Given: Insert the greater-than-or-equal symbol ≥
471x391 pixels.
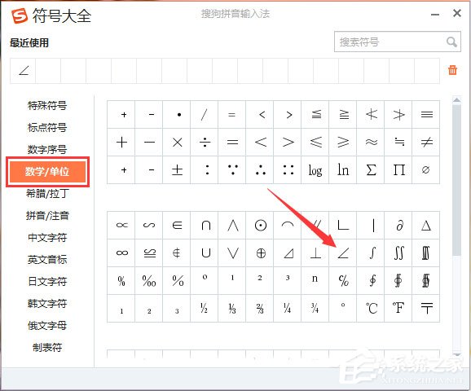Looking at the screenshot, I should pyautogui.click(x=343, y=142).
